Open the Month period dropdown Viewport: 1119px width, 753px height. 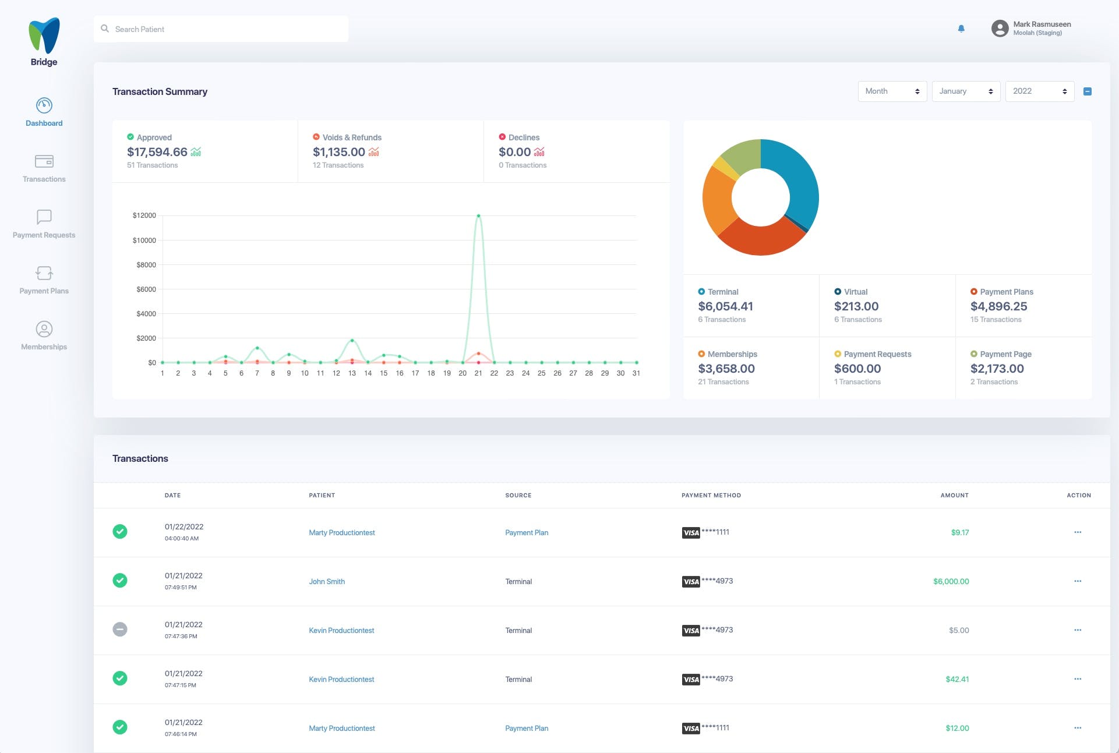[892, 91]
